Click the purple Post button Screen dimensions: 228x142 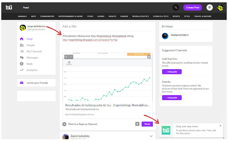147,124
